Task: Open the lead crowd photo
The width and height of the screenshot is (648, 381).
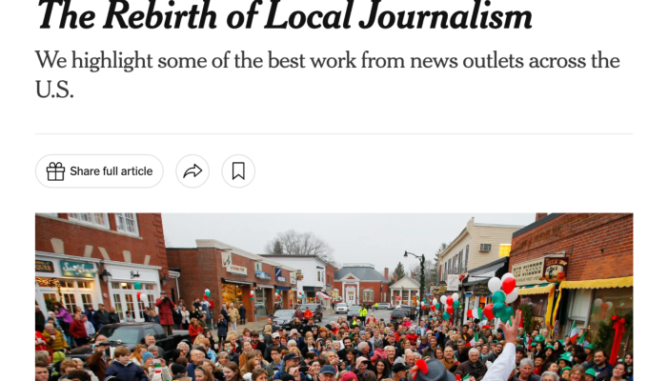Action: pos(334,296)
